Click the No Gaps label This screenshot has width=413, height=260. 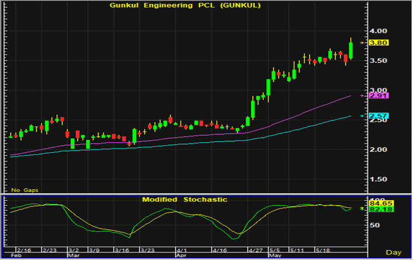[25, 190]
